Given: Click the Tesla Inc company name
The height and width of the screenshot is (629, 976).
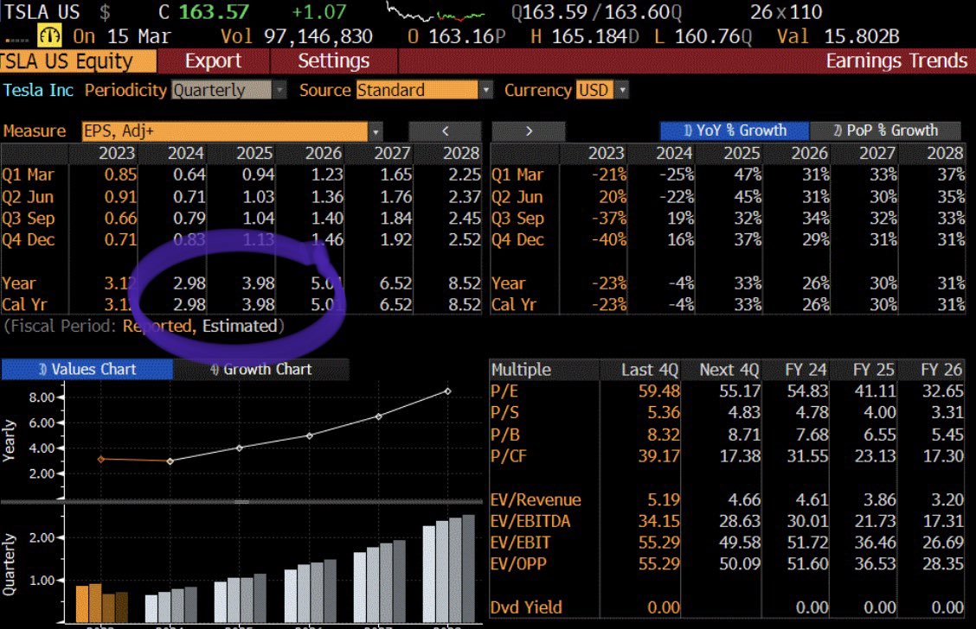Looking at the screenshot, I should [38, 90].
